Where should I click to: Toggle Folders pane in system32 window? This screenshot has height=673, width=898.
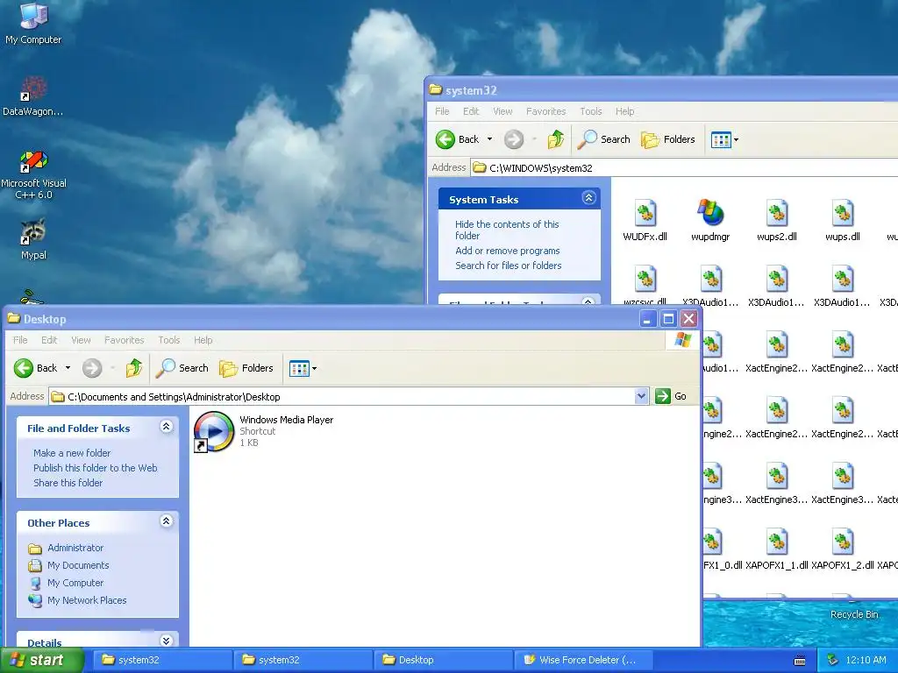click(x=667, y=139)
